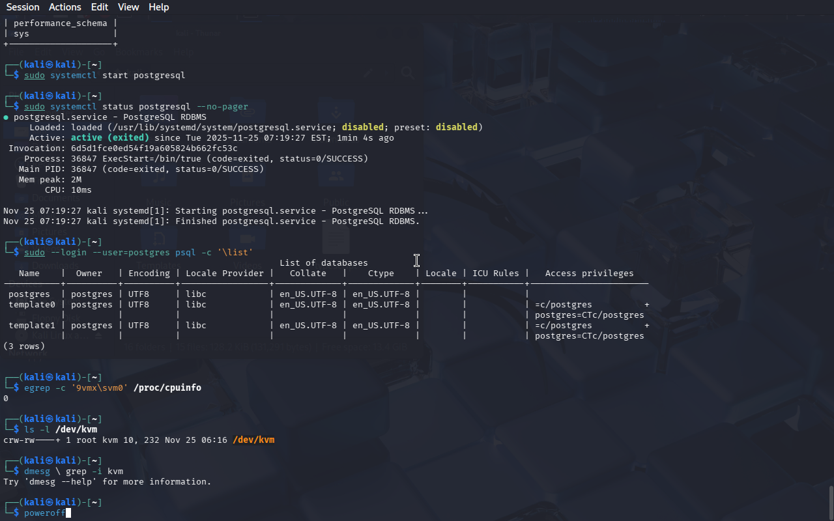Click the 'List of databases' table title
The image size is (834, 521).
(324, 263)
